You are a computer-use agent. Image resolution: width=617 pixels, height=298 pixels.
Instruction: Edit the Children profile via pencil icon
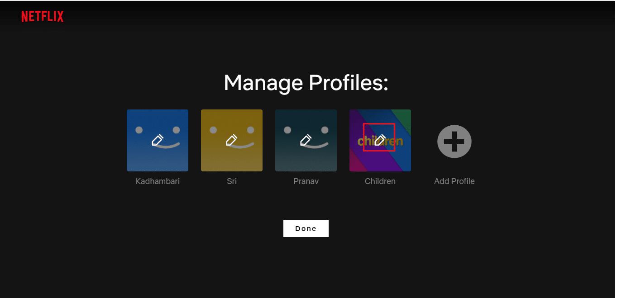[x=380, y=140]
